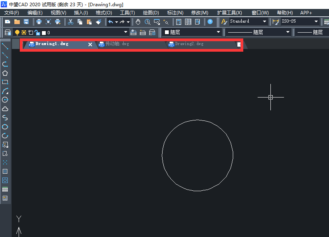Click the Save floppy disk icon
This screenshot has height=237, width=329.
[26, 22]
